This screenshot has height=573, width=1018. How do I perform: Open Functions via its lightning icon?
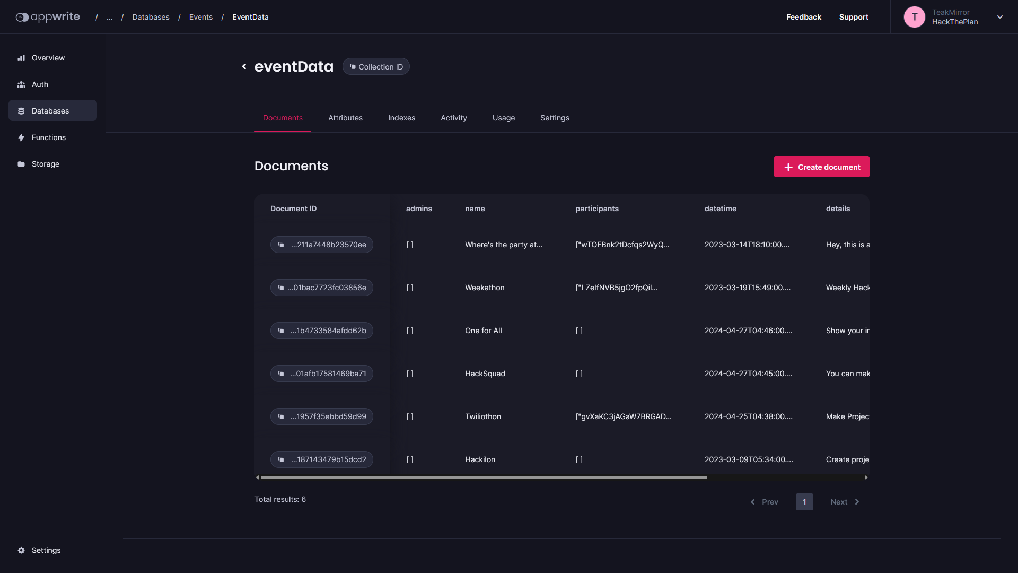tap(21, 137)
